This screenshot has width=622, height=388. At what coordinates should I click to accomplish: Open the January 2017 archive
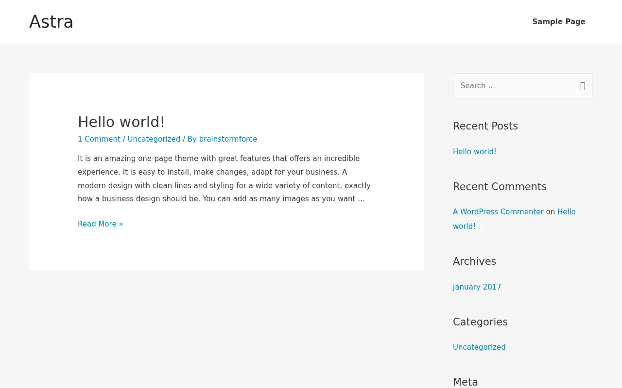pos(477,287)
